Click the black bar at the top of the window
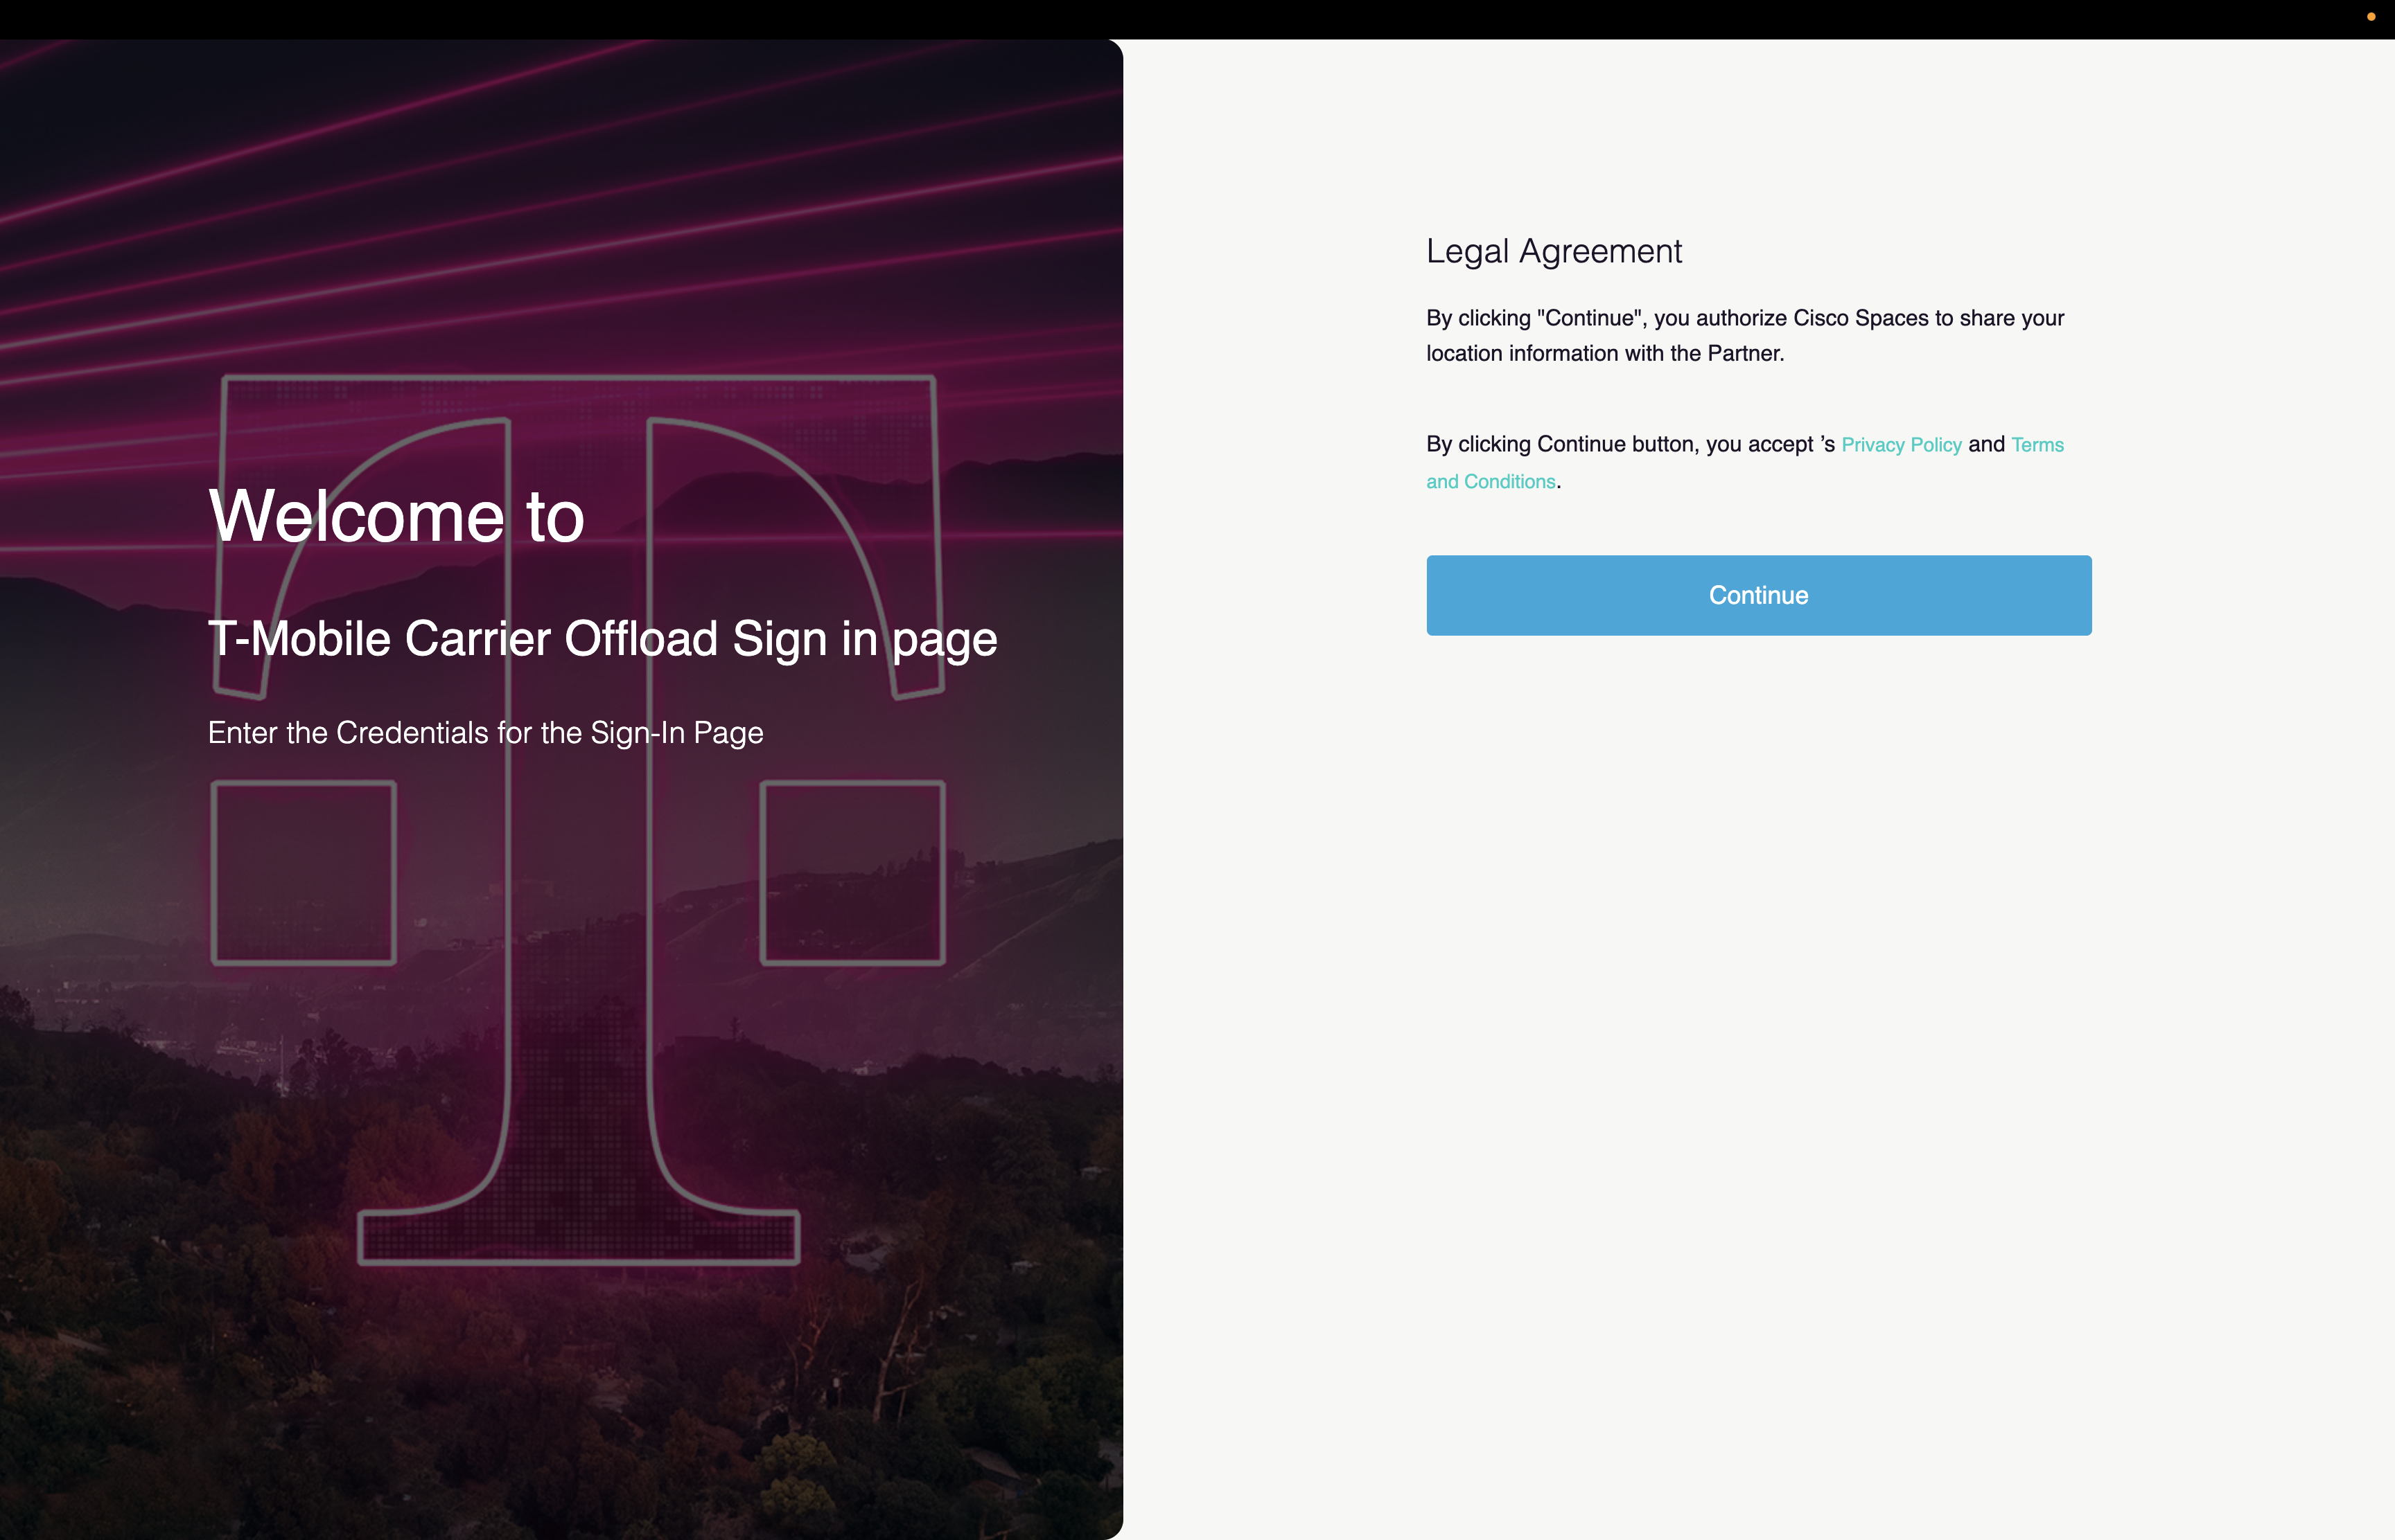2395x1540 pixels. [x=1197, y=19]
